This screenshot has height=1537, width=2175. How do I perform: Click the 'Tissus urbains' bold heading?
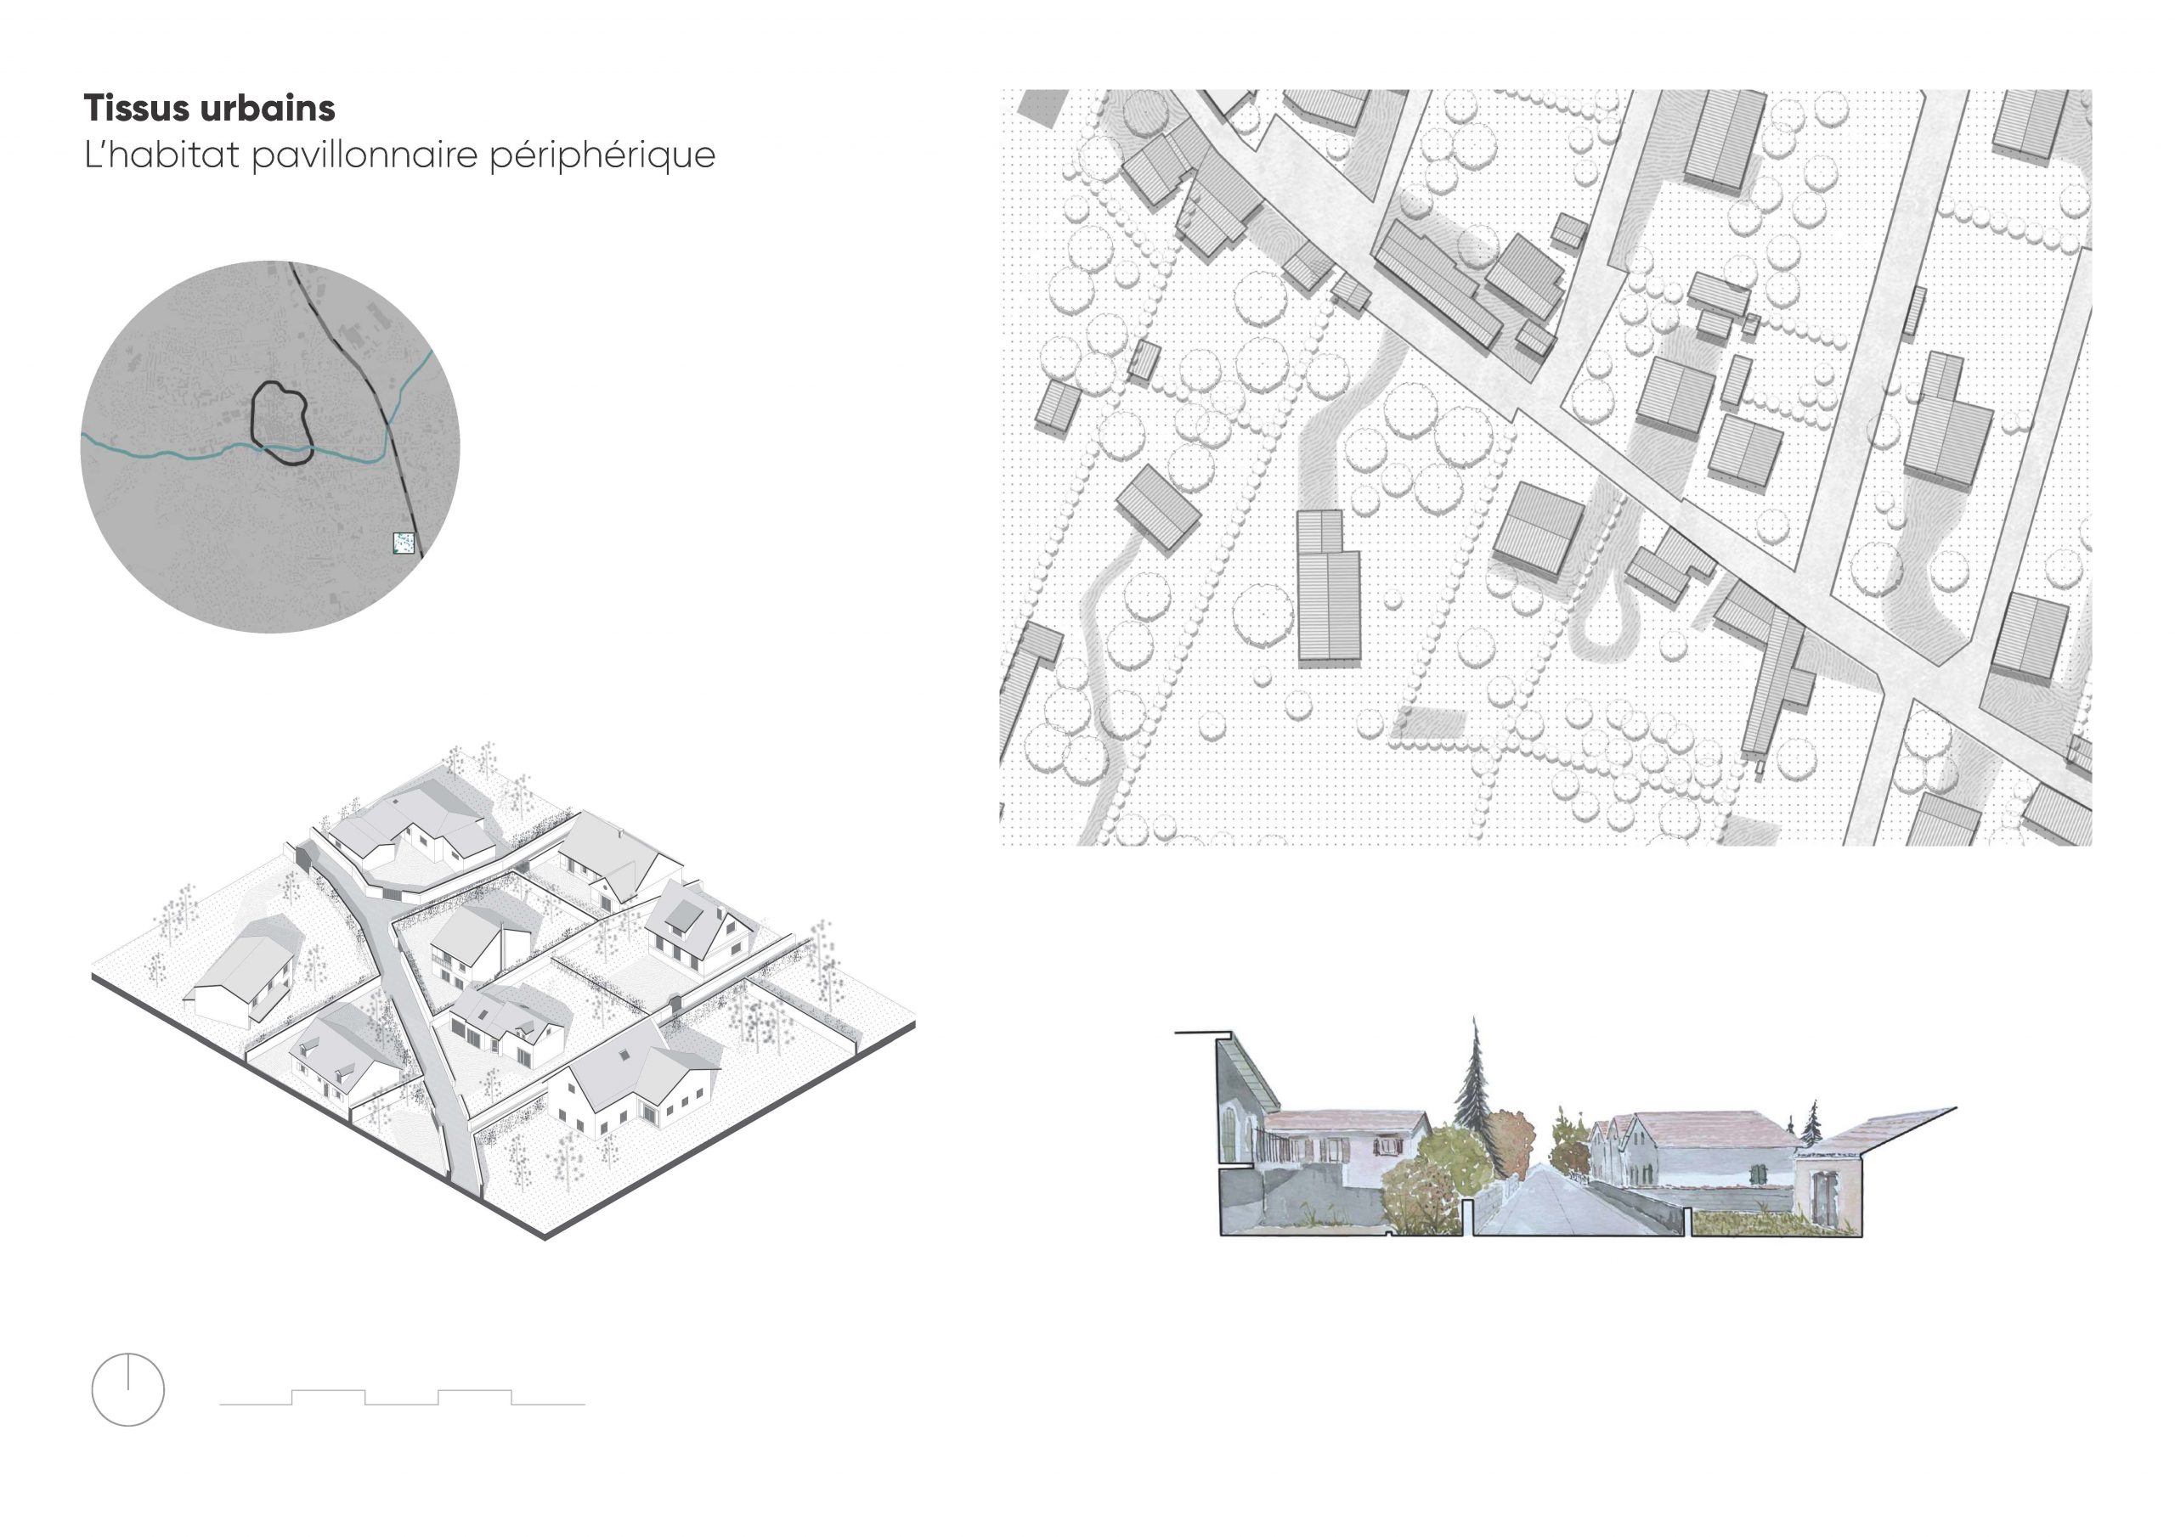209,109
